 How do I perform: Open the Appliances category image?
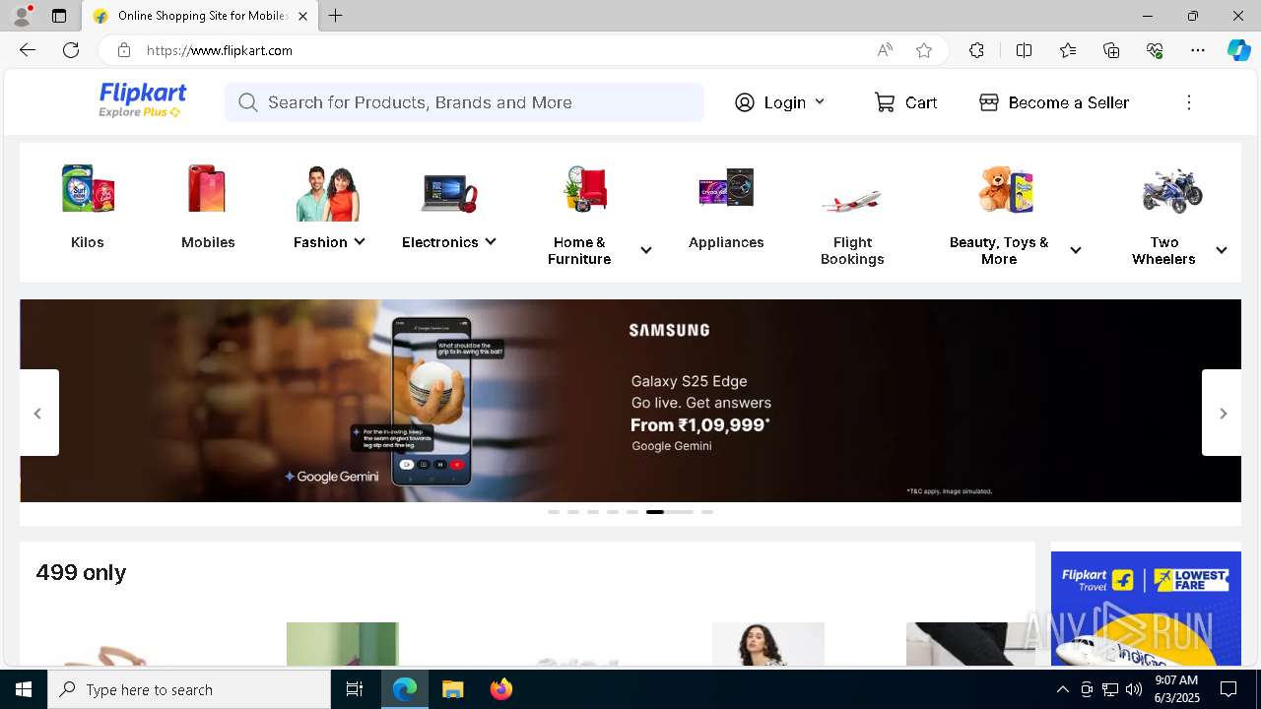[726, 188]
